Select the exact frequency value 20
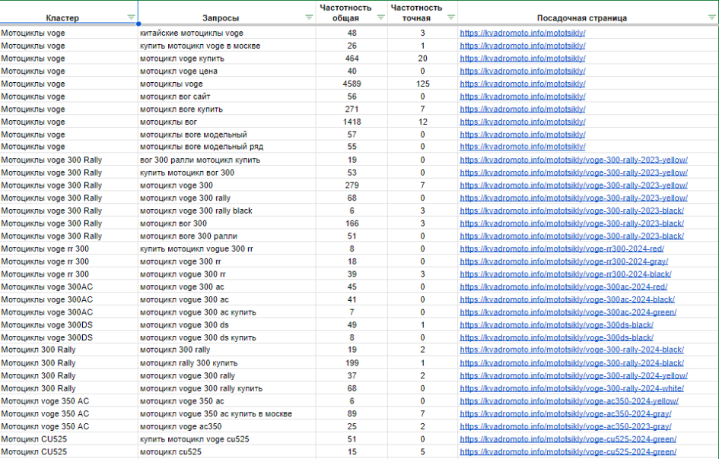The width and height of the screenshot is (719, 459). tap(422, 59)
